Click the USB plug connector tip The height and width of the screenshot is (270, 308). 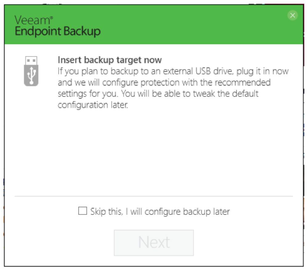pos(31,60)
